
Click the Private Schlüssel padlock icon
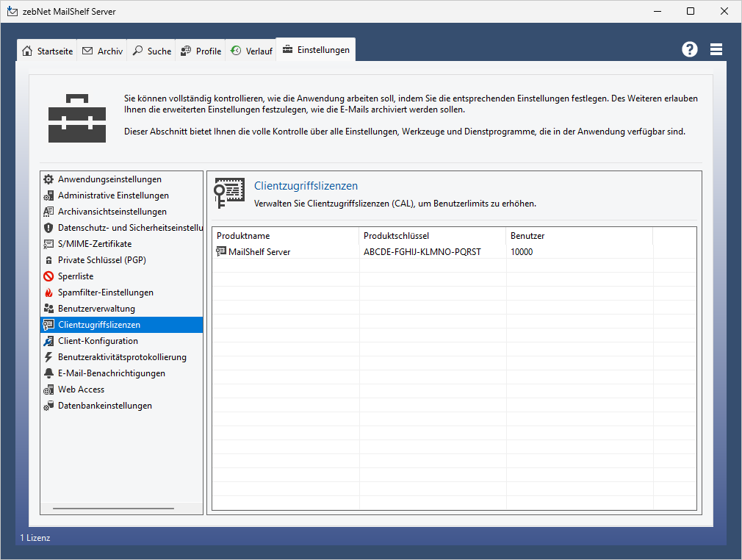[x=48, y=260]
